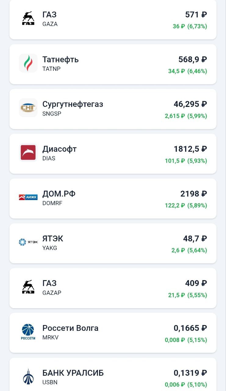226x391 pixels.
Task: Select the Диасофт red logo icon
Action: 28,153
